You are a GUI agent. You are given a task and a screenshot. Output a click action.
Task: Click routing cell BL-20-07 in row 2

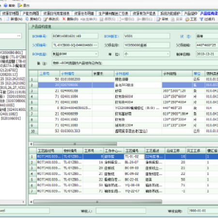(x=134, y=162)
